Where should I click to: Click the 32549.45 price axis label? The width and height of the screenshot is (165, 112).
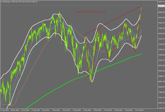(x=162, y=49)
